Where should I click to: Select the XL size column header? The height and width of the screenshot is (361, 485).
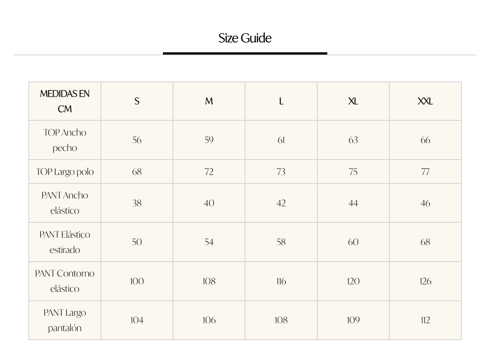353,101
